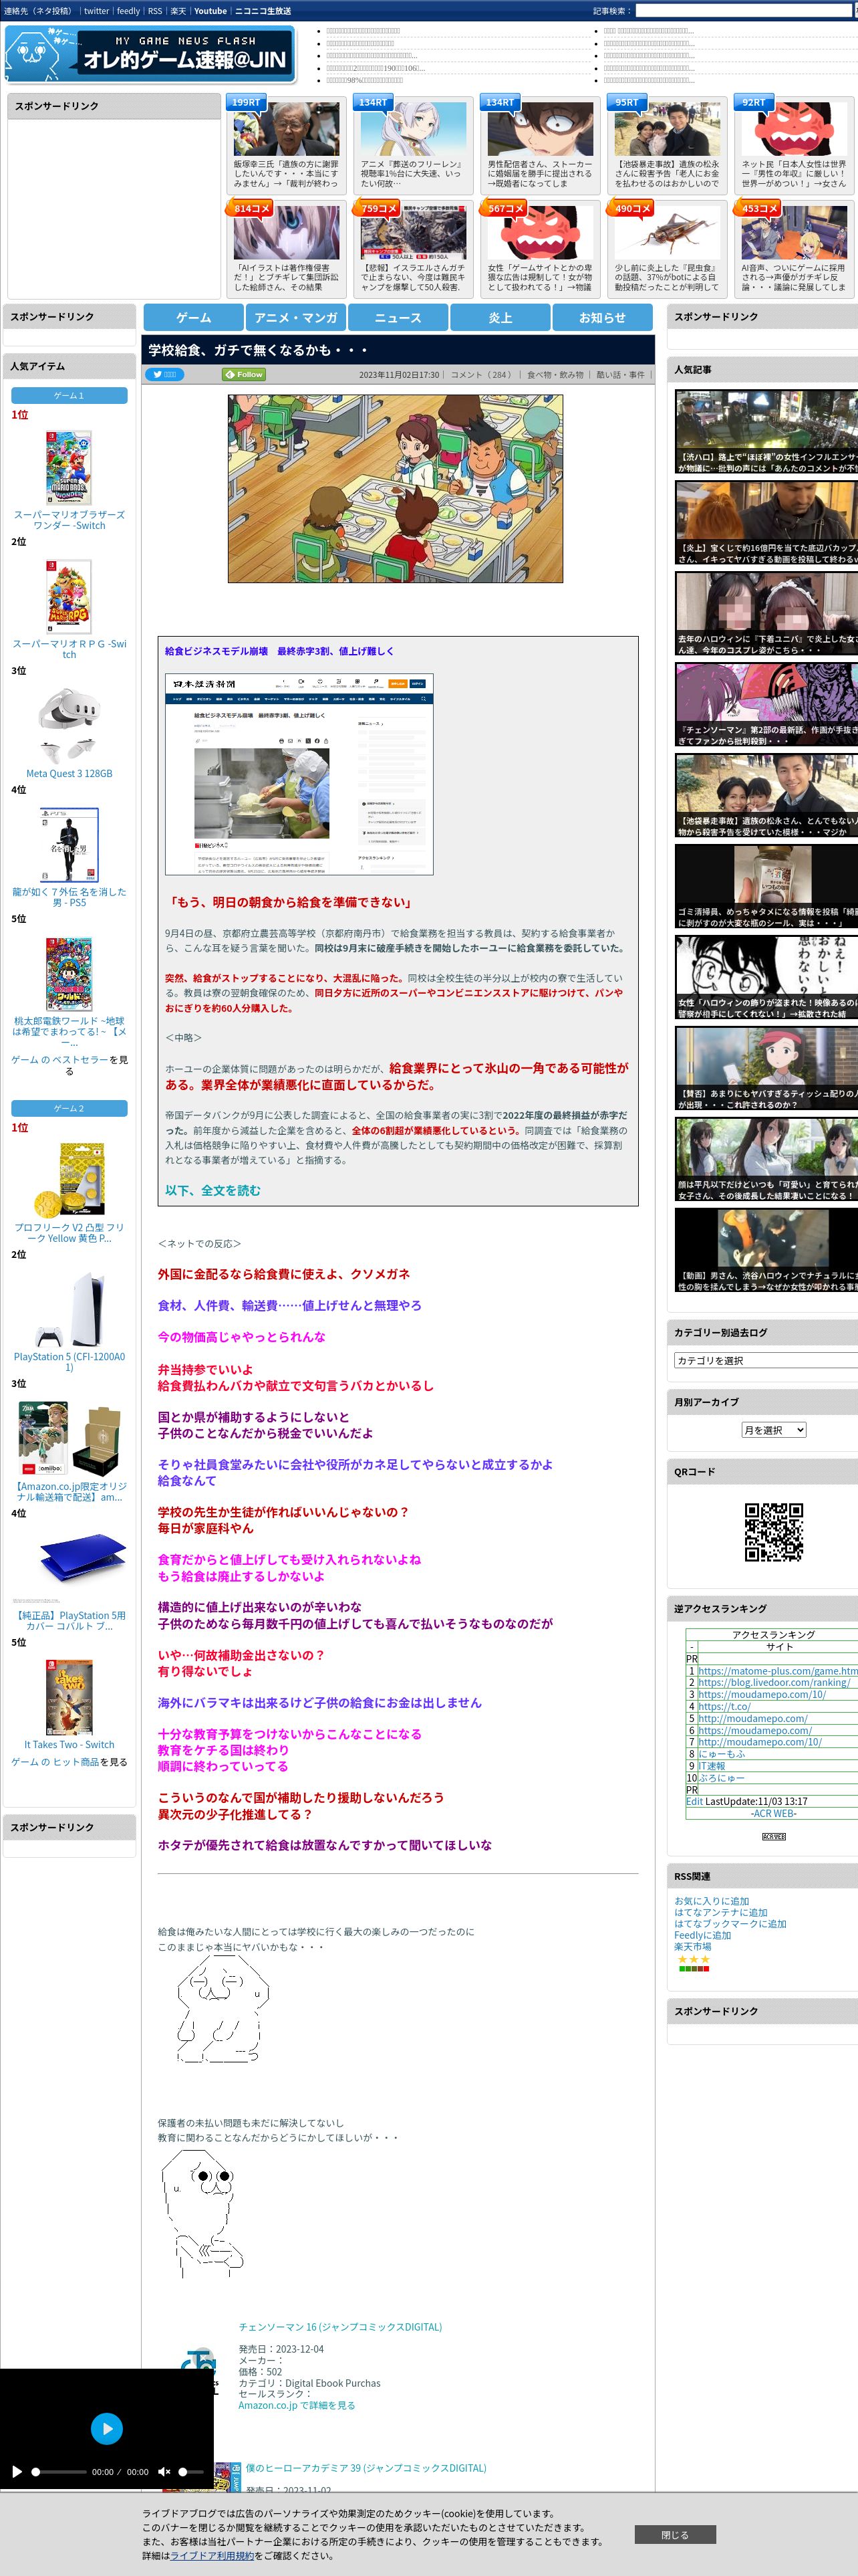Click the twitter link in top bar

coord(96,11)
